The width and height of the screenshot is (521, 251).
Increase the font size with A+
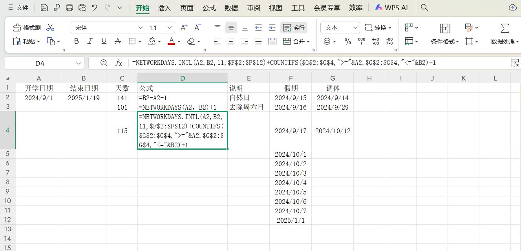(x=184, y=27)
